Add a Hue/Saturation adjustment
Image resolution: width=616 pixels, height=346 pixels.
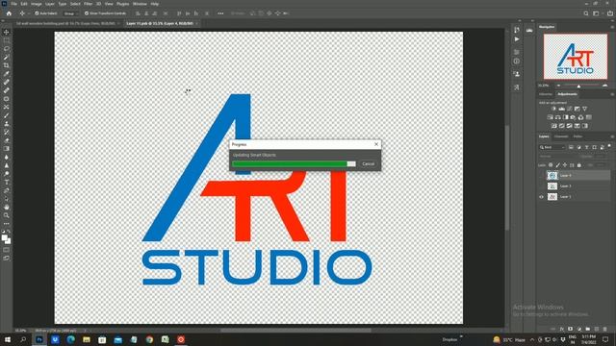(x=551, y=117)
